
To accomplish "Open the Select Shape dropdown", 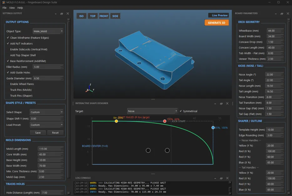I will pyautogui.click(x=47, y=112).
